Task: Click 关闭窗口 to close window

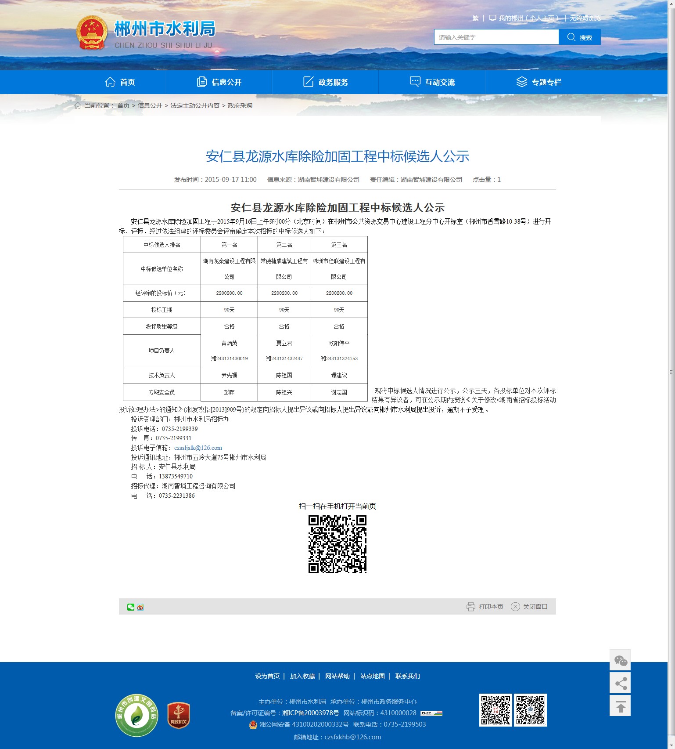Action: coord(535,607)
